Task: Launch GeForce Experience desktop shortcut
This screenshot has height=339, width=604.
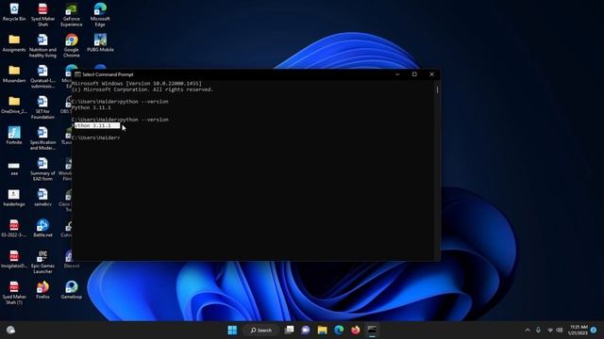Action: click(72, 15)
